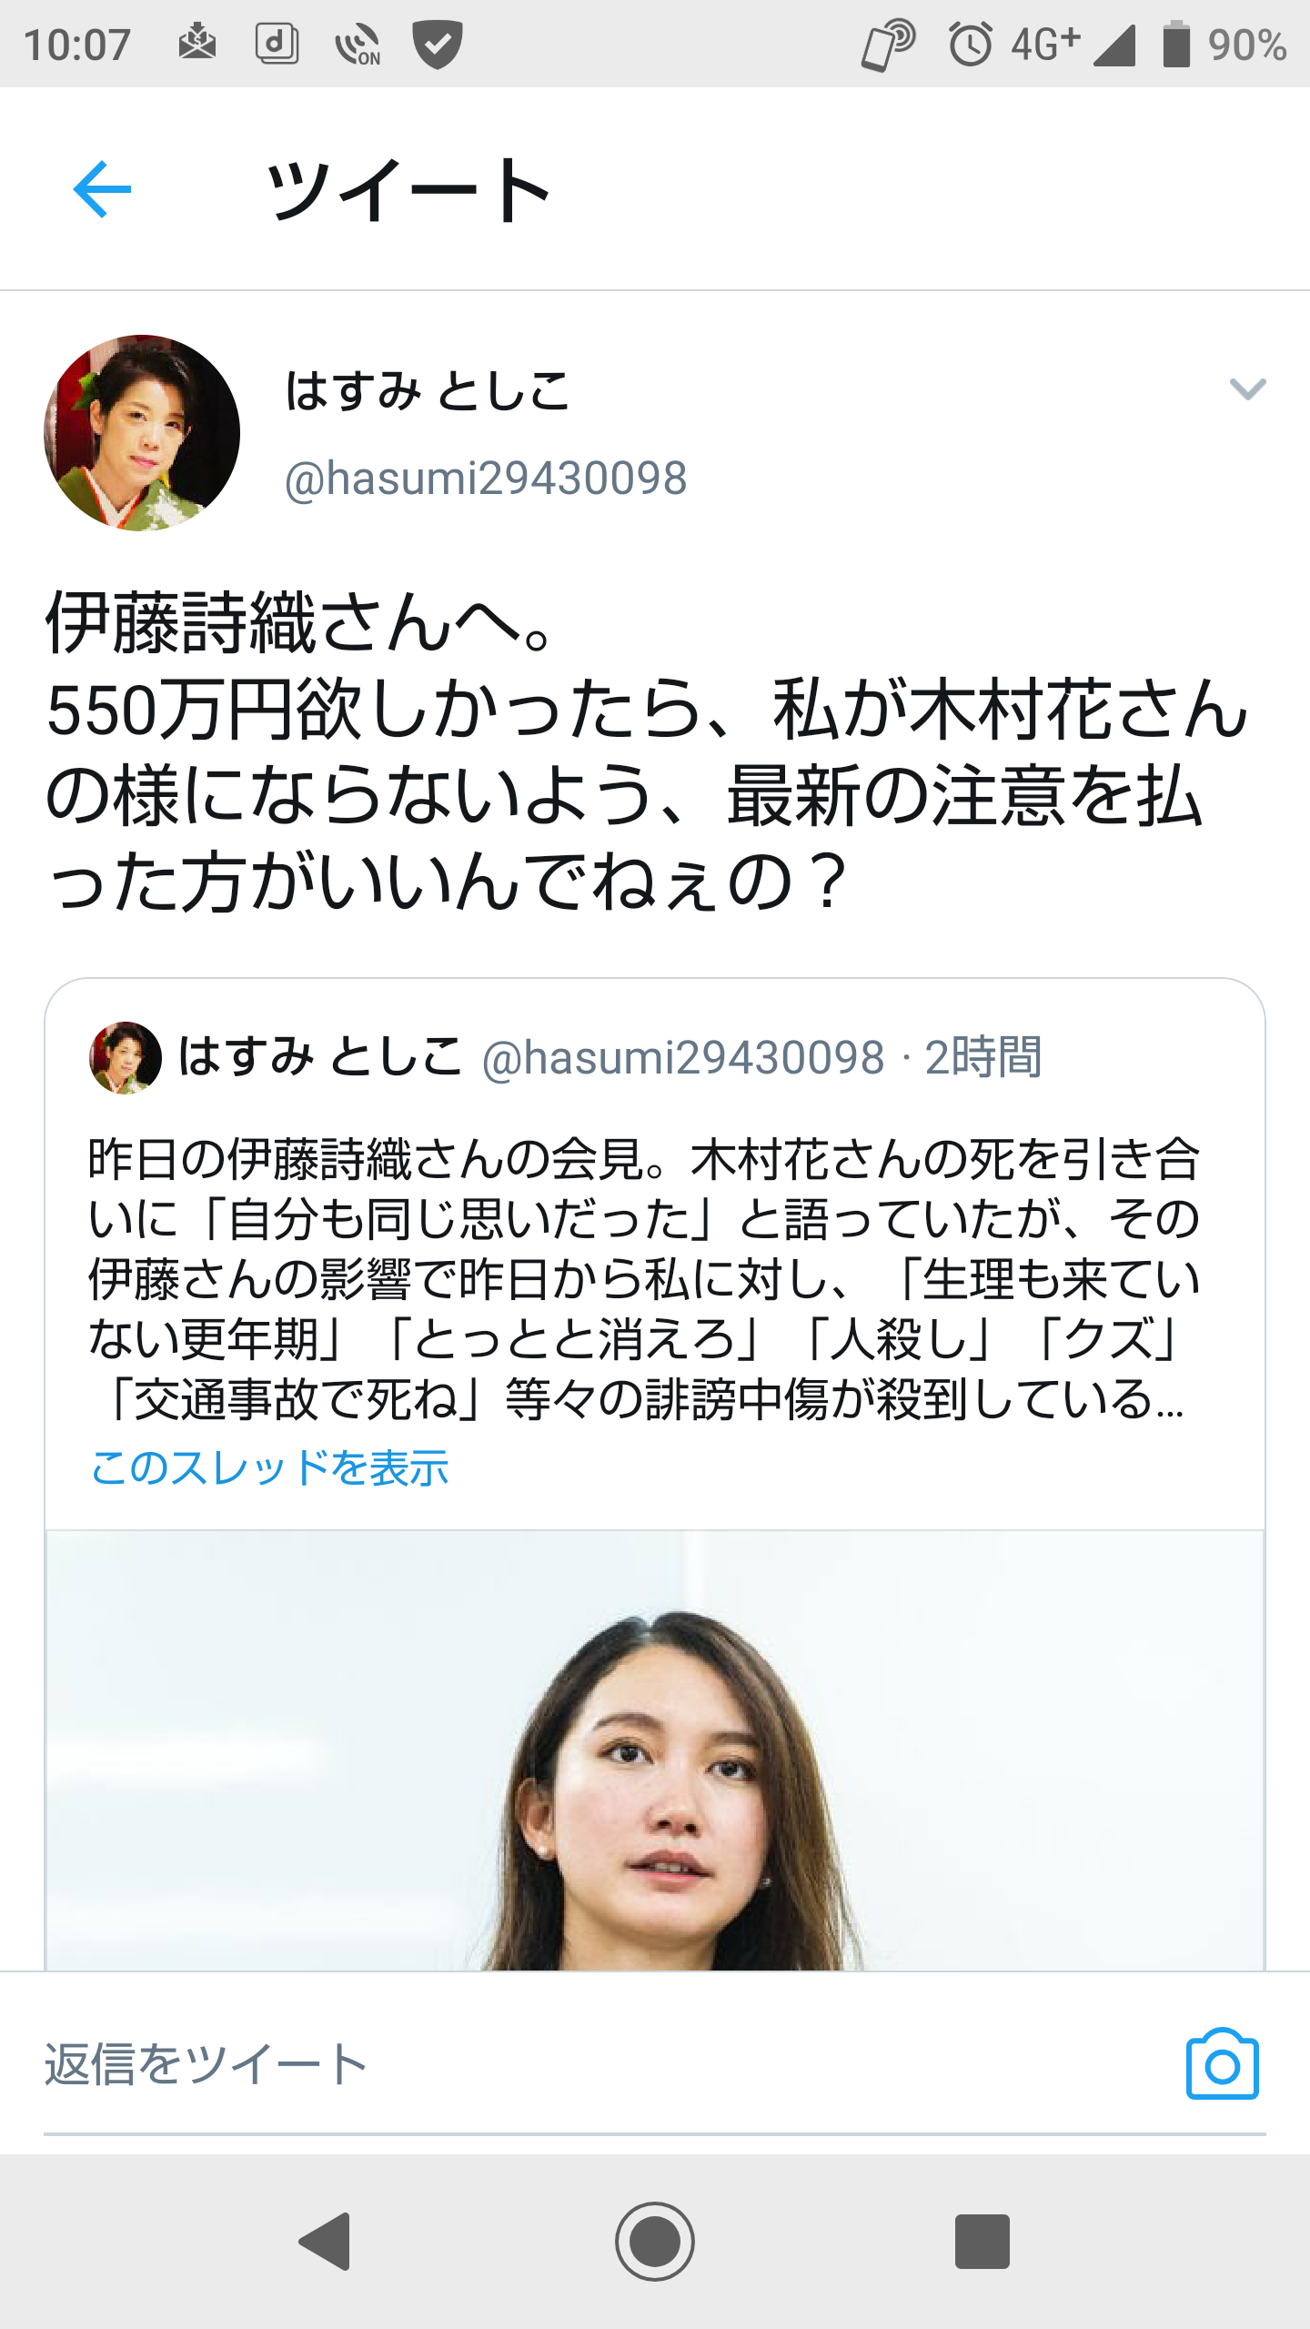Tap the @hasumi29430098 handle under author name
Image resolution: width=1310 pixels, height=2329 pixels.
tap(486, 479)
